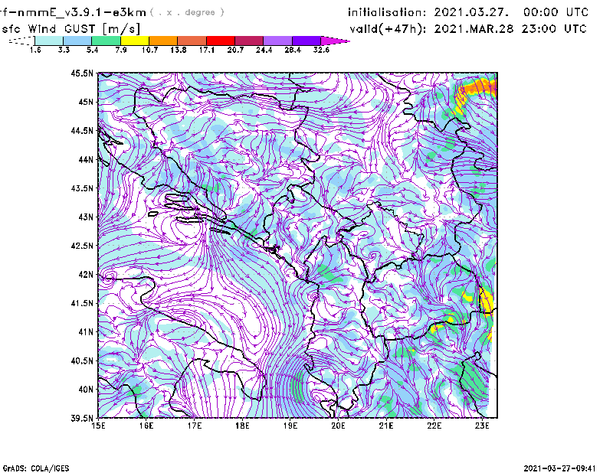Image resolution: width=613 pixels, height=473 pixels.
Task: Click the legend value '32.6'
Action: 321,50
